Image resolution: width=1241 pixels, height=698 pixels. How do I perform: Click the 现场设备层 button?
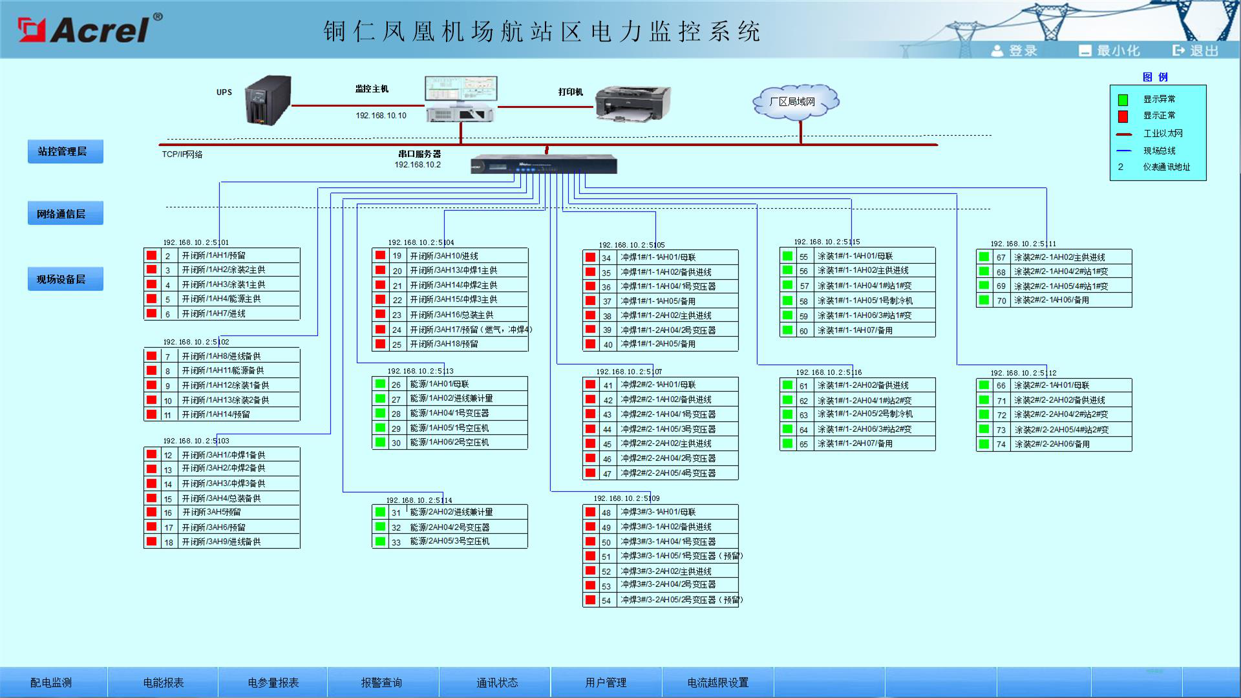(x=65, y=279)
